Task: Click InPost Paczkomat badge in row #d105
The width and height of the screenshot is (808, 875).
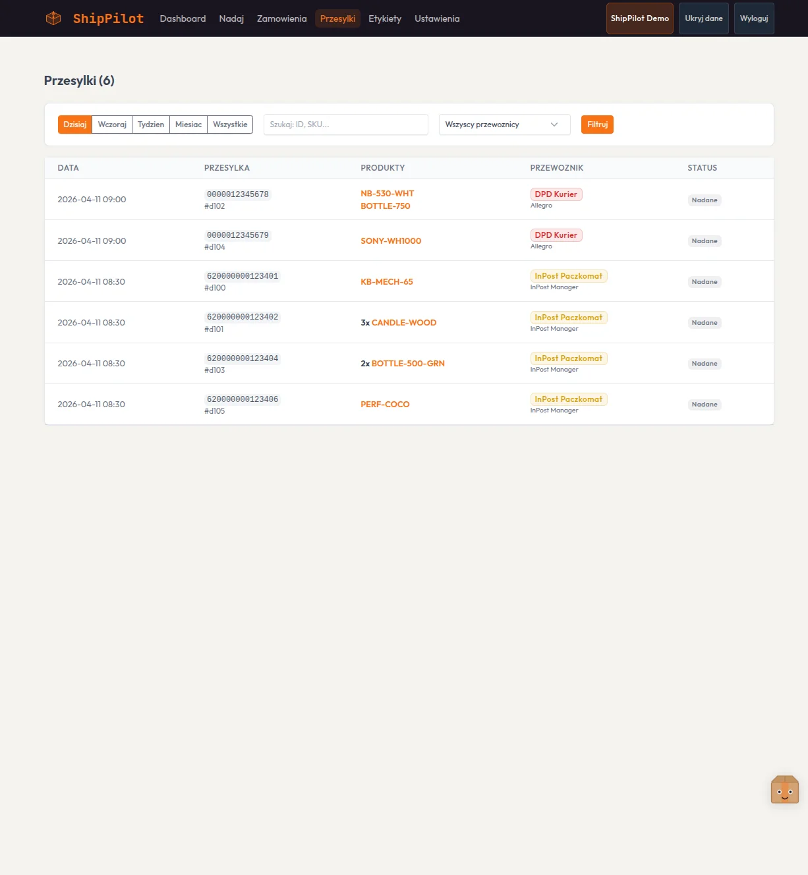Action: [569, 399]
